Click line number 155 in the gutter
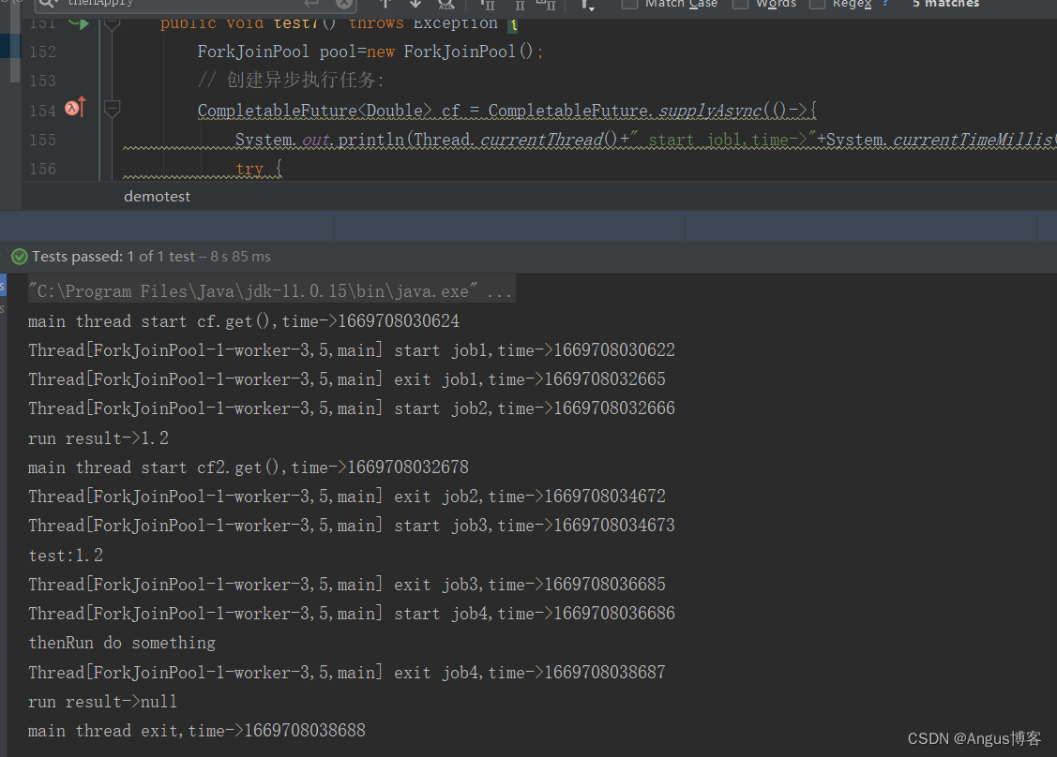The width and height of the screenshot is (1057, 757). click(x=42, y=141)
